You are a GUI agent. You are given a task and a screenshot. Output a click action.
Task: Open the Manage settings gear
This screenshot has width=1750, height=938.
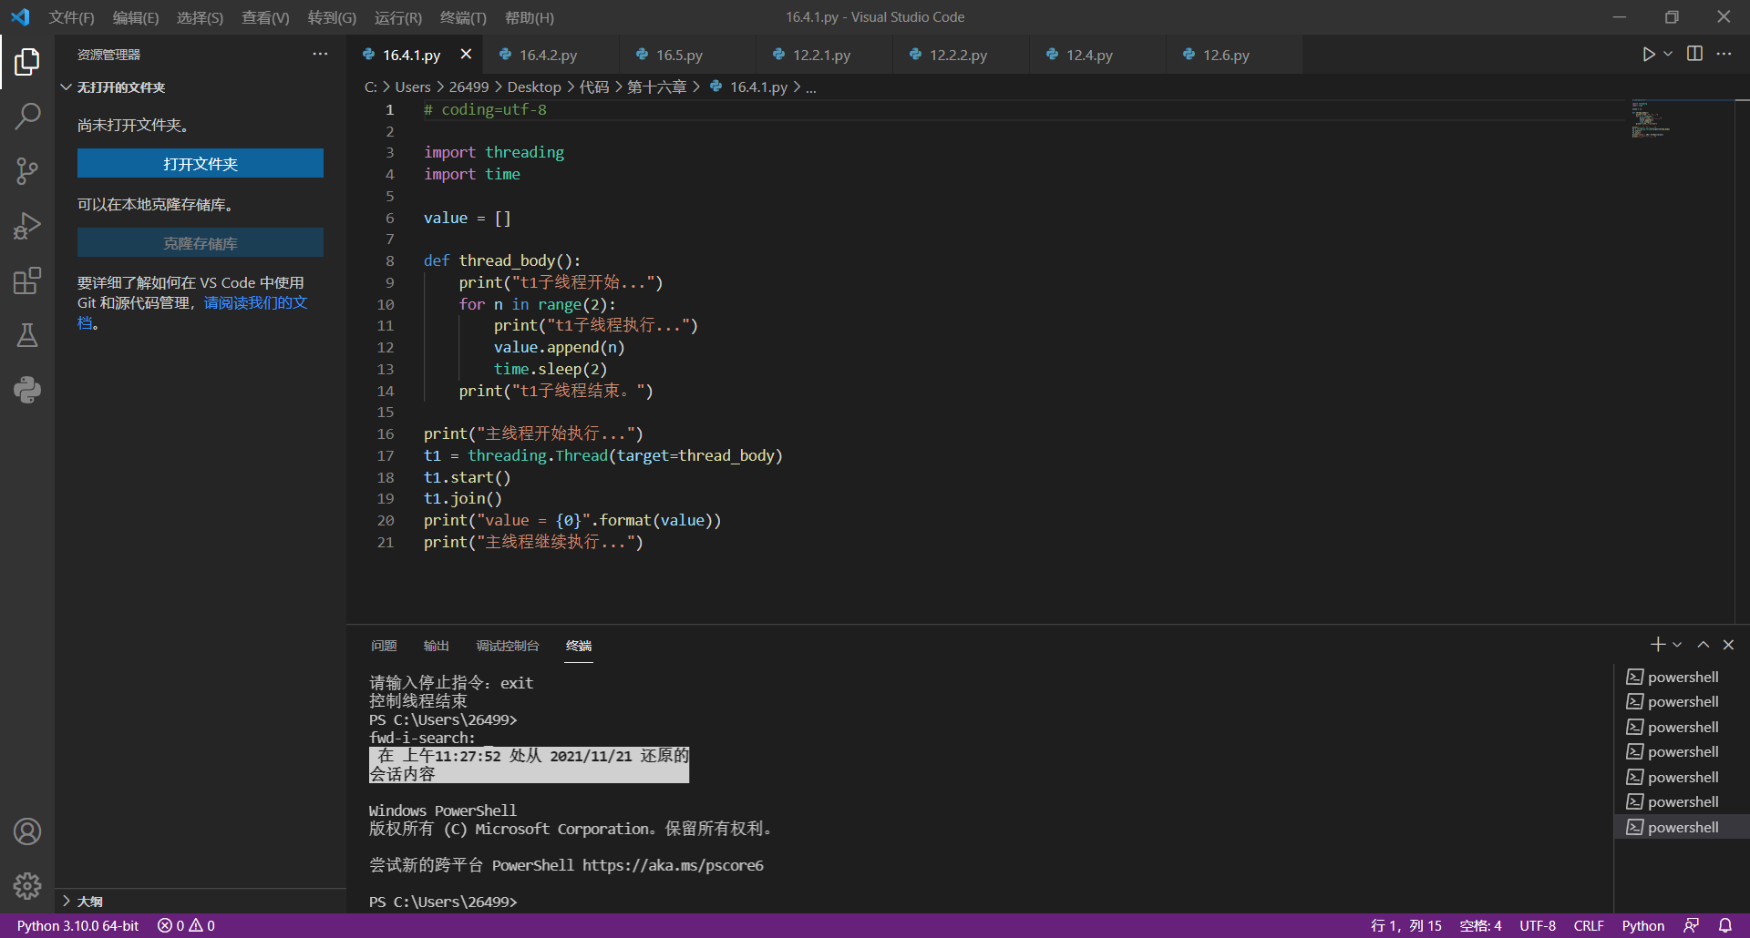27,885
